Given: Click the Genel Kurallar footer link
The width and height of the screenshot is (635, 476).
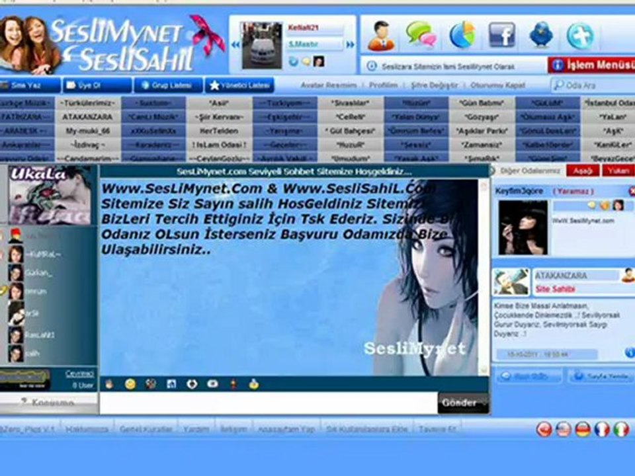Looking at the screenshot, I should click(146, 429).
